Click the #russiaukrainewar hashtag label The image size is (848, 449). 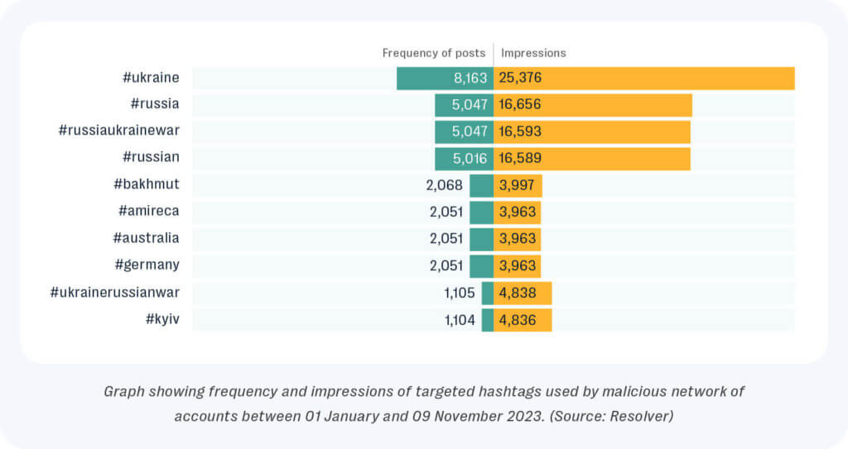(x=119, y=131)
